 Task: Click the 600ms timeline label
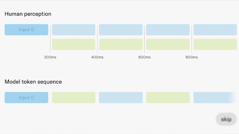145,57
